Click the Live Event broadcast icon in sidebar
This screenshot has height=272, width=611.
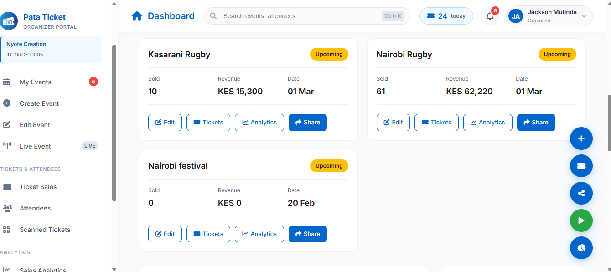7,146
